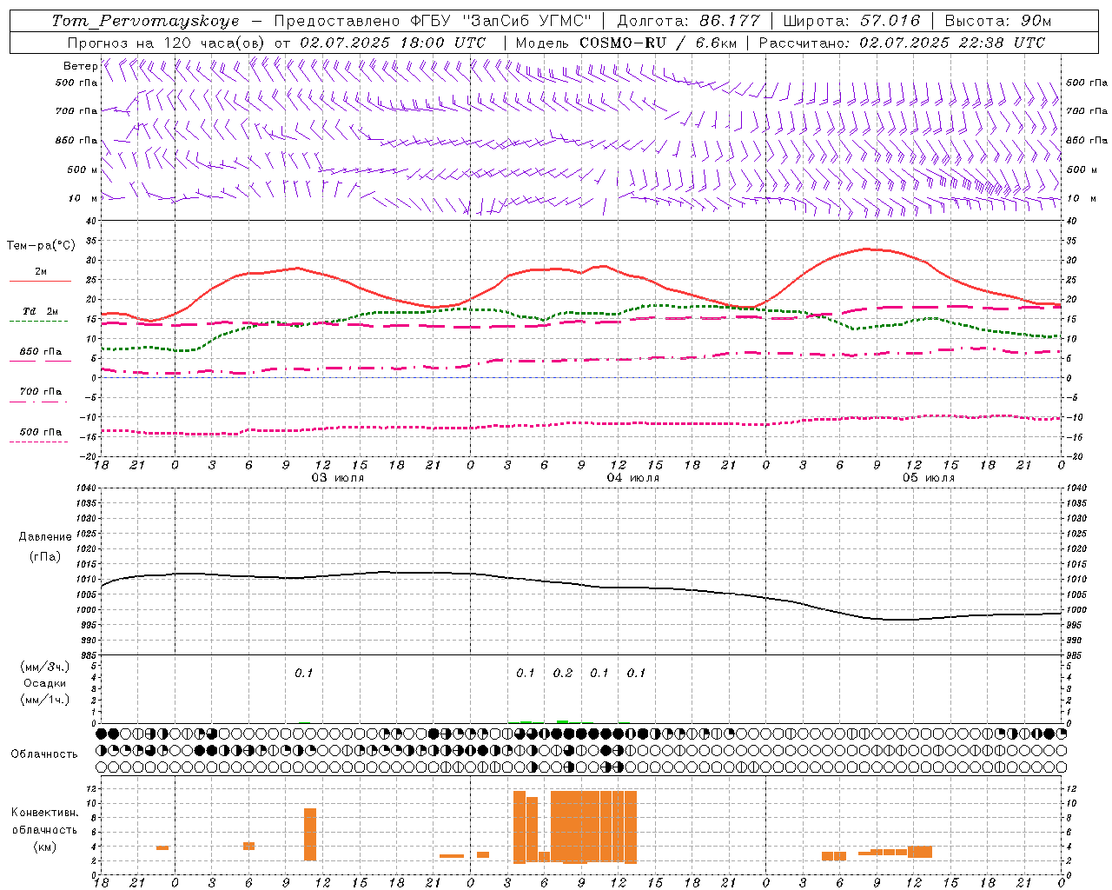
Task: Click the 0.1 precipitation value above 03 июля
Action: 303,674
